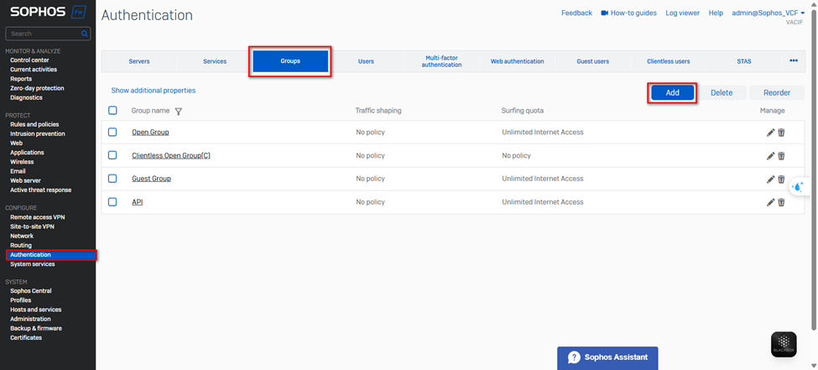Click the Add group button
The width and height of the screenshot is (818, 370).
pos(672,93)
